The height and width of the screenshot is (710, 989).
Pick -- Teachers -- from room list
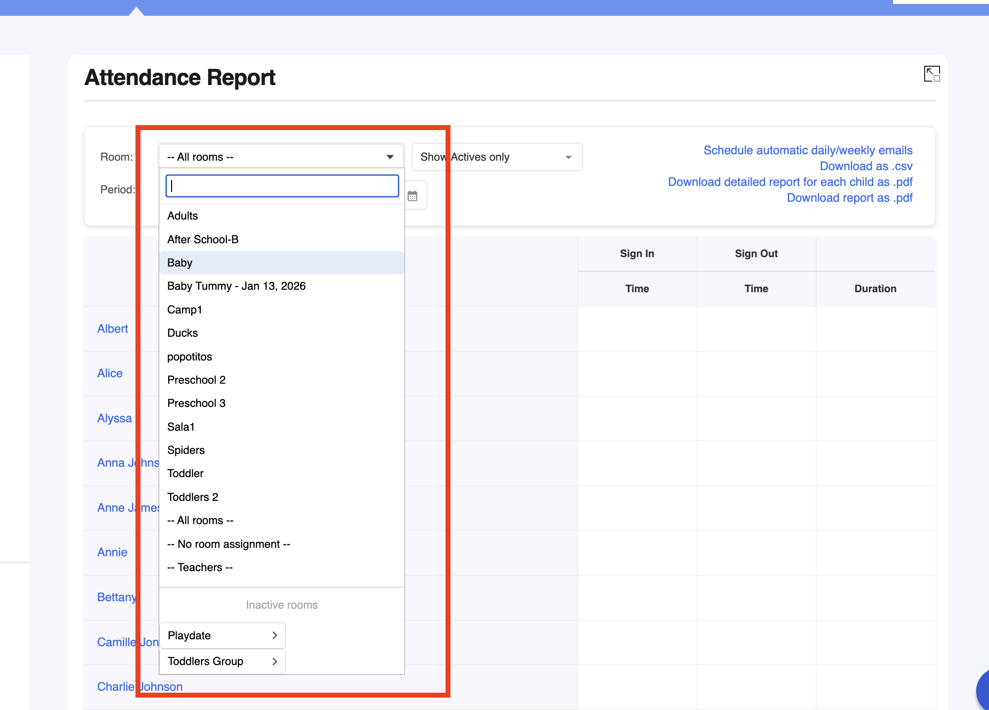pyautogui.click(x=200, y=567)
